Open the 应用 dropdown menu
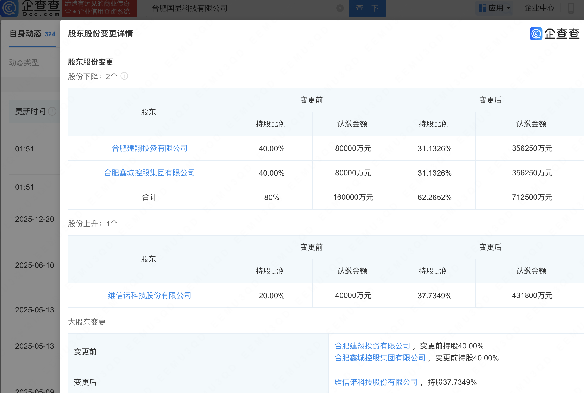The width and height of the screenshot is (584, 393). (x=496, y=8)
